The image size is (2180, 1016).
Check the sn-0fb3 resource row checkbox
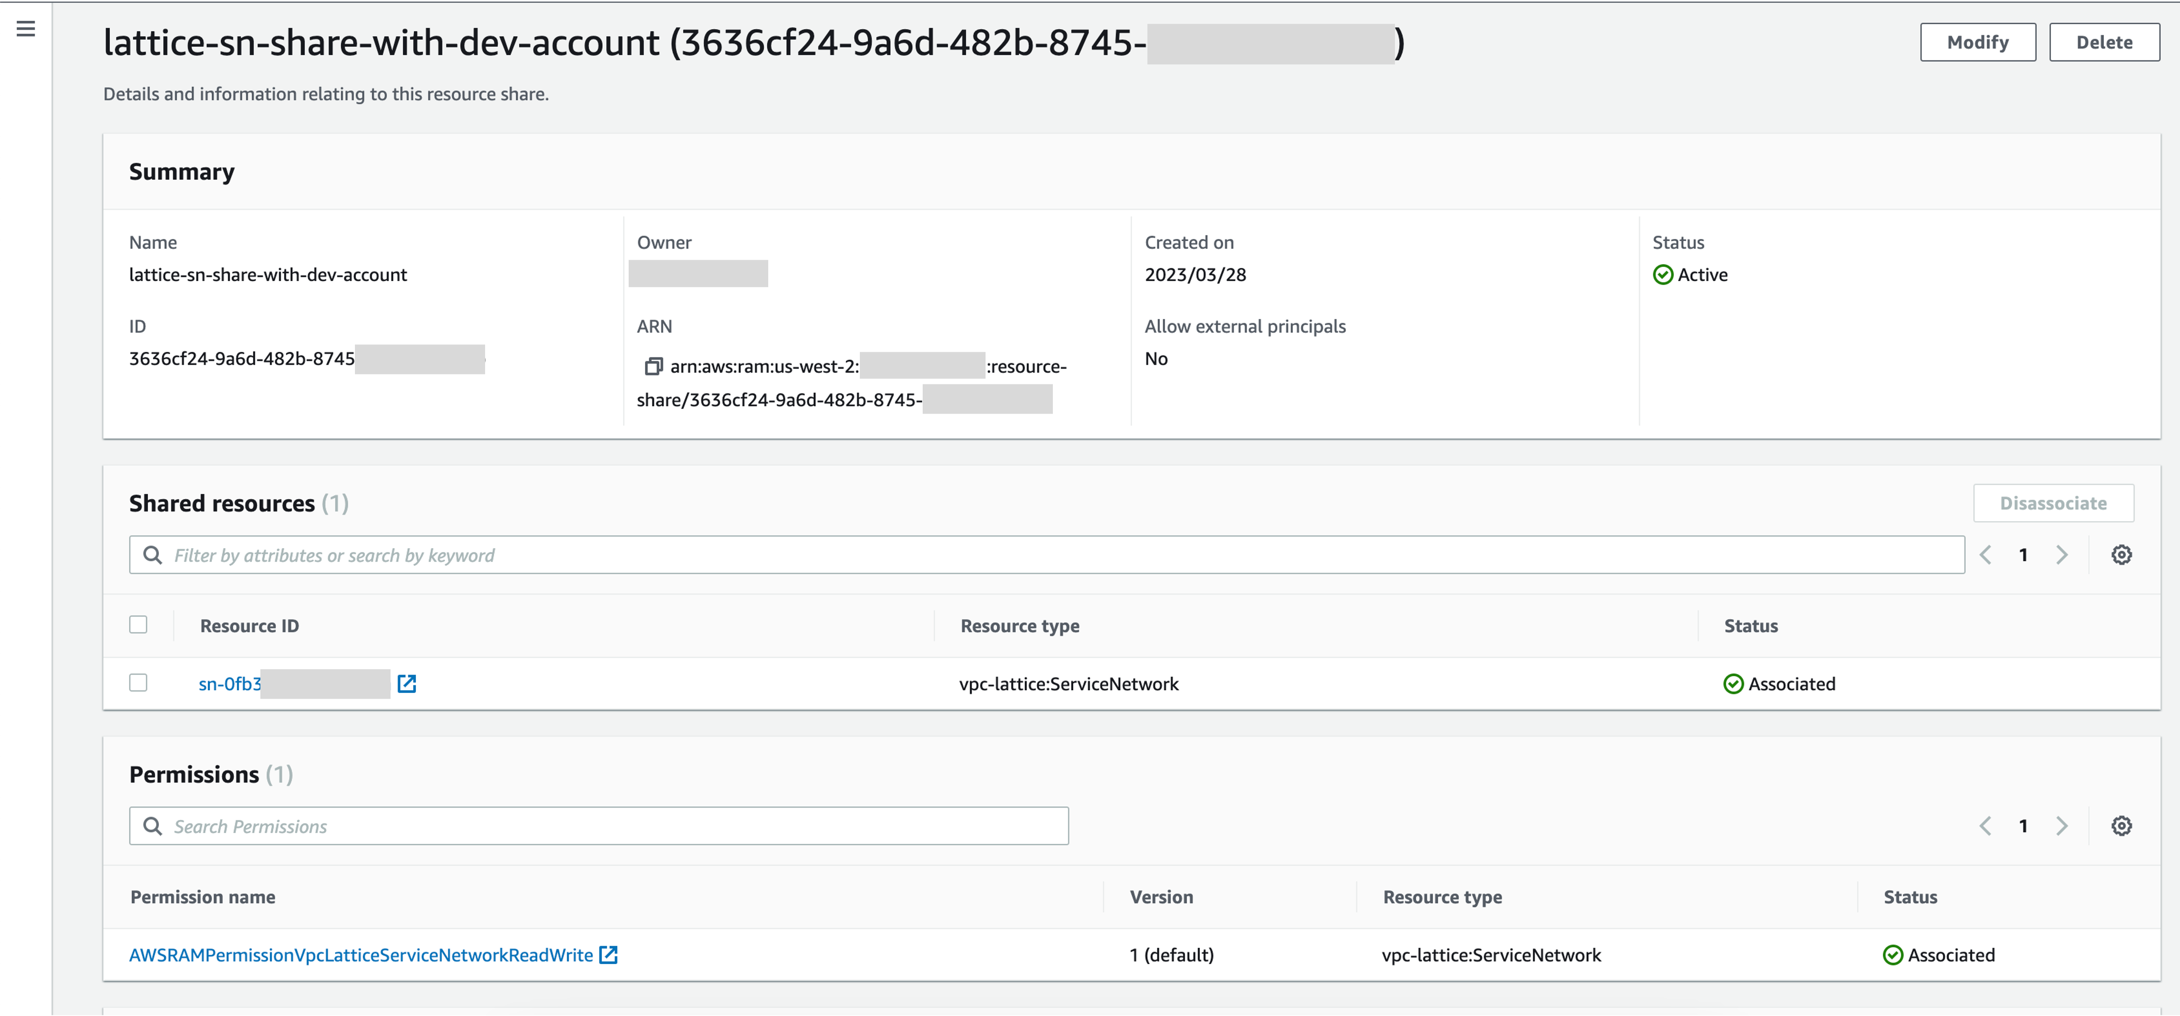pos(138,682)
